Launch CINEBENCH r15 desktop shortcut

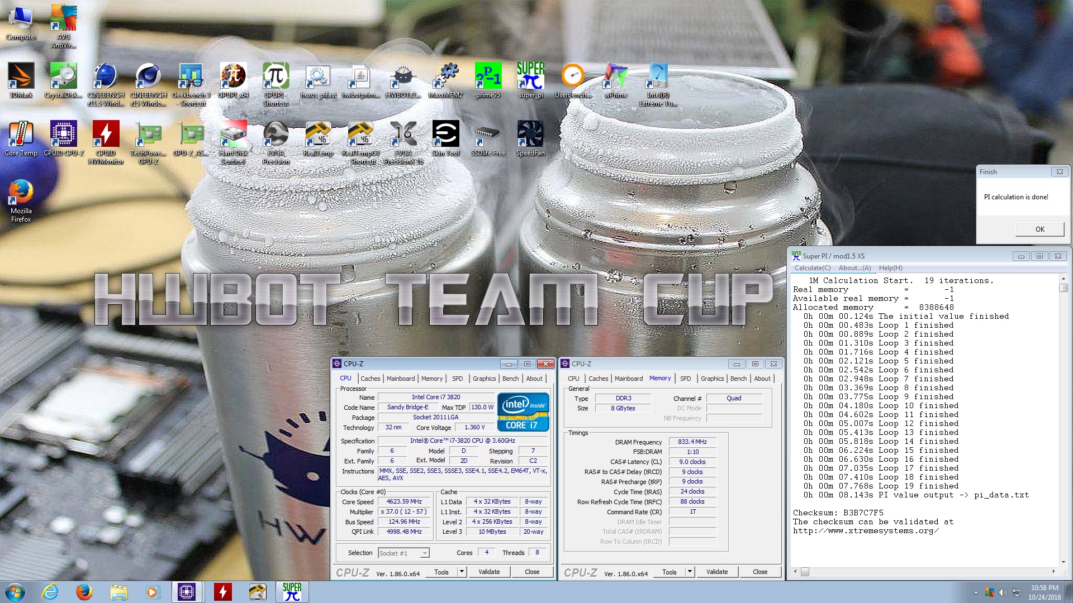(x=148, y=84)
